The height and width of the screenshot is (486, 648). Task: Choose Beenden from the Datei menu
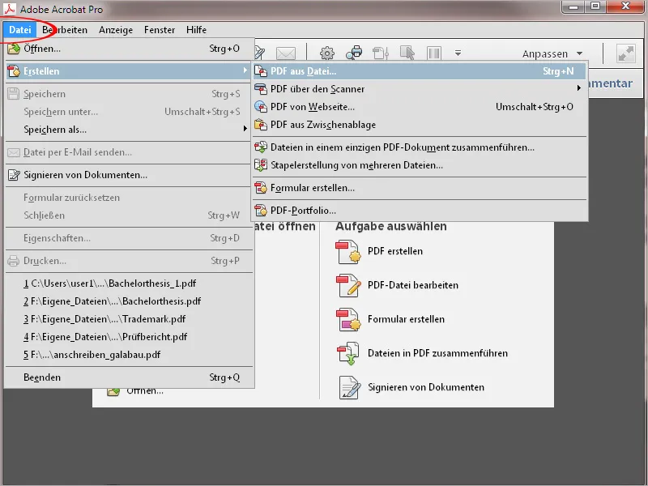[x=130, y=377]
